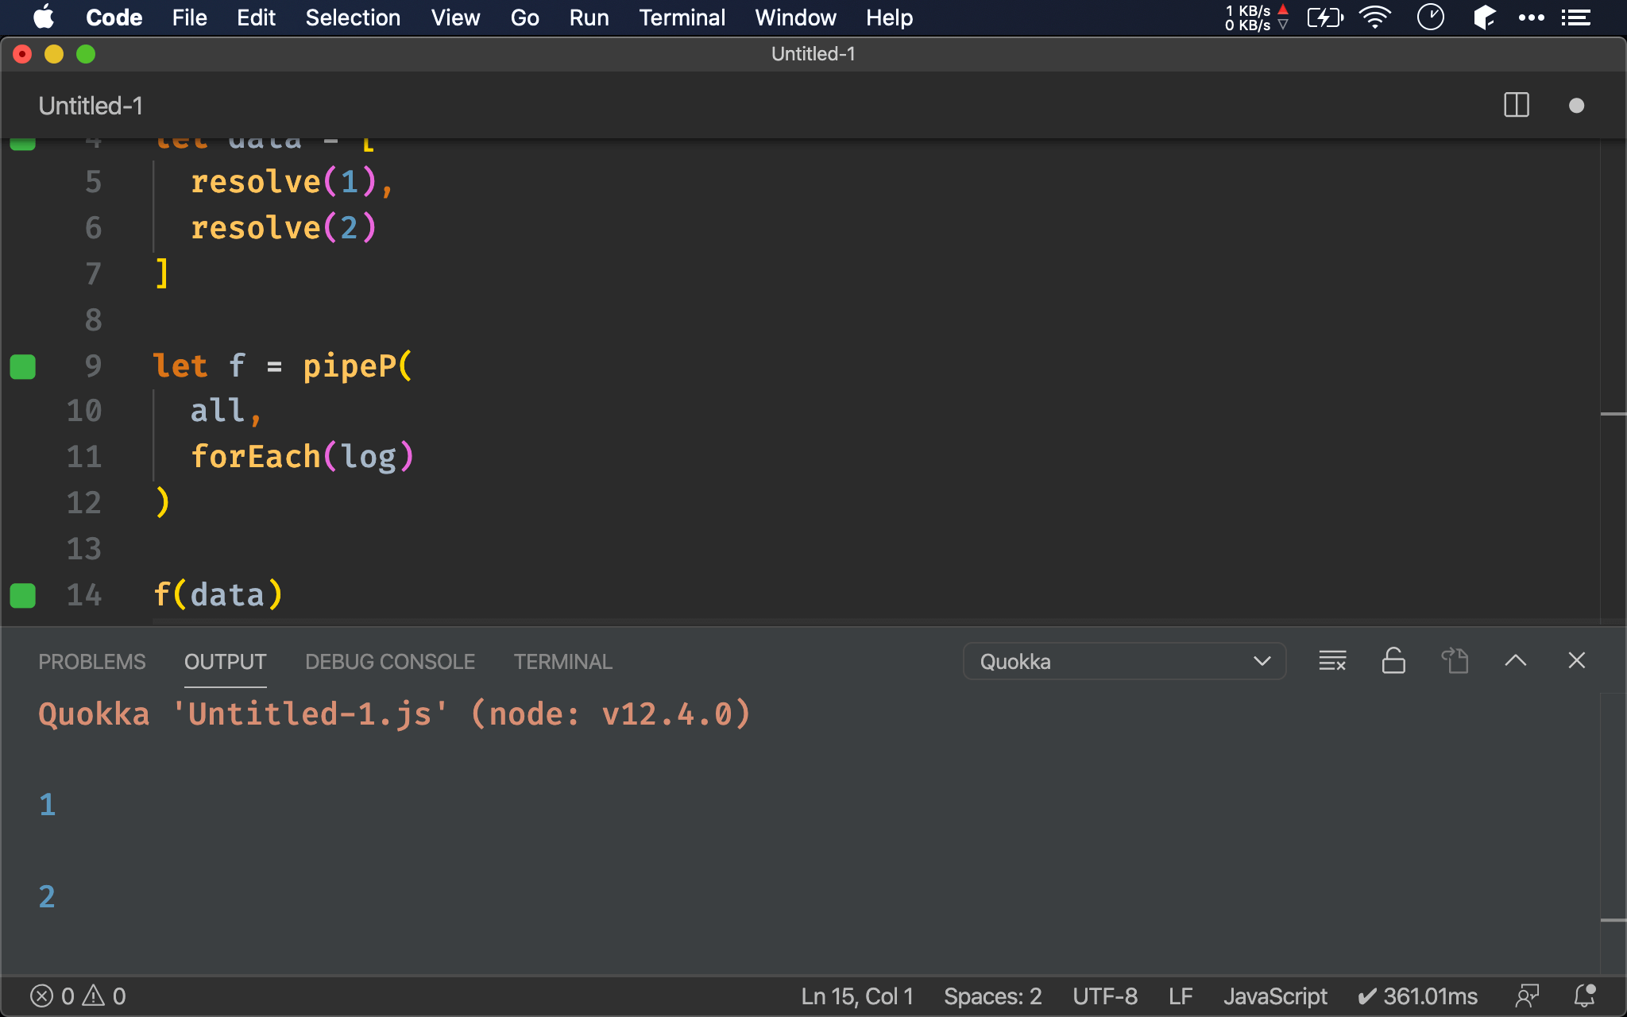The image size is (1627, 1017).
Task: Open the View menu
Action: (x=455, y=17)
